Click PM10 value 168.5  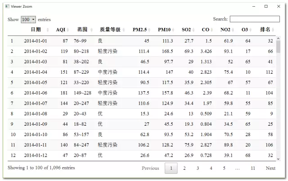(167, 51)
